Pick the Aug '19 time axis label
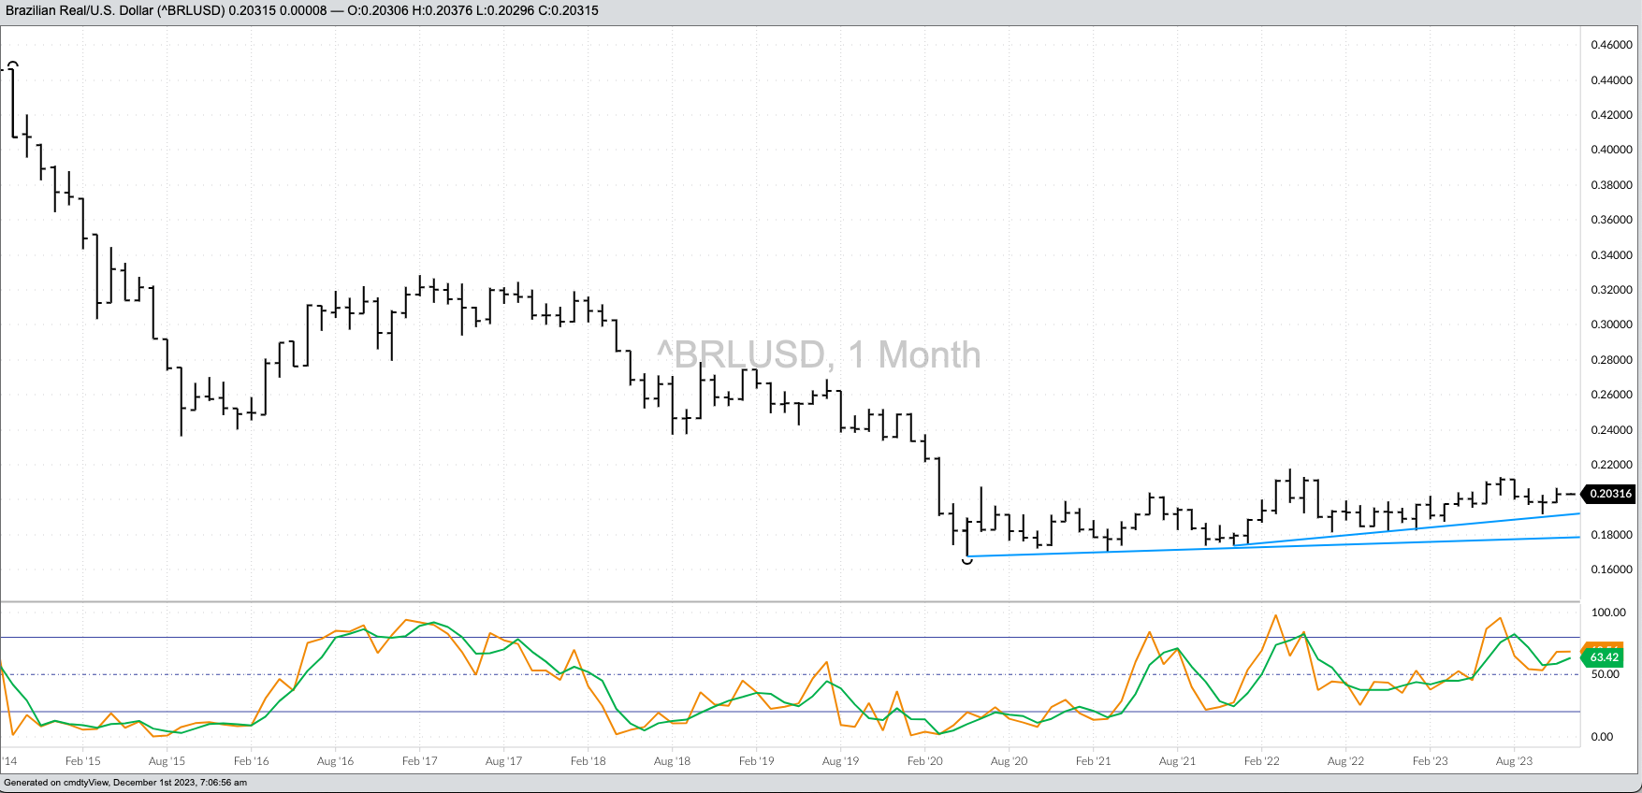 click(x=840, y=761)
